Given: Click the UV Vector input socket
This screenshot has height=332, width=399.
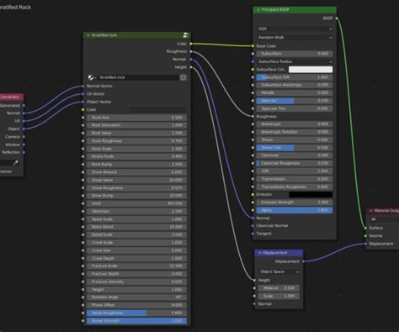Looking at the screenshot, I should coord(83,94).
